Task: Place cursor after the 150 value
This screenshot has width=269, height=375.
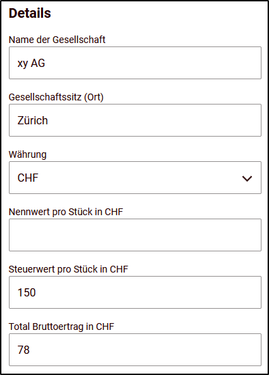Action: (37, 292)
